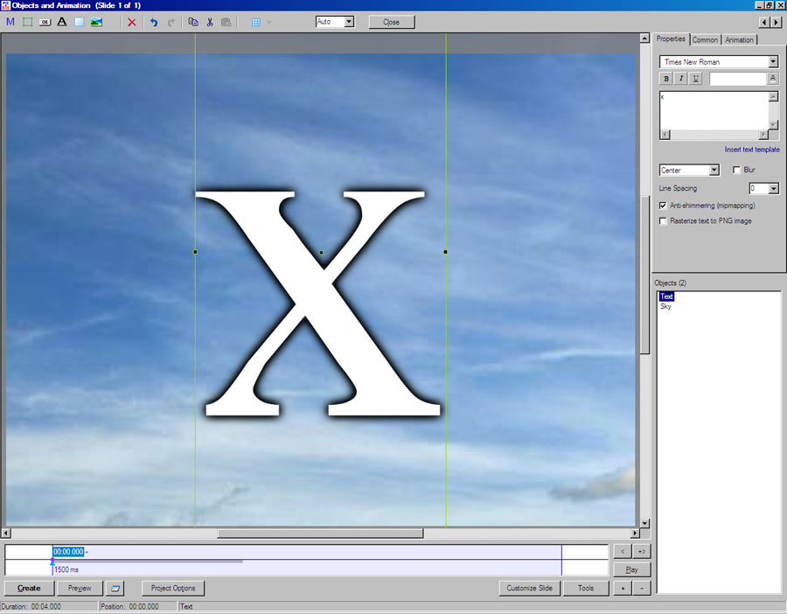Click the Add Mask (M) toolbar icon
Viewport: 787px width, 614px height.
10,22
